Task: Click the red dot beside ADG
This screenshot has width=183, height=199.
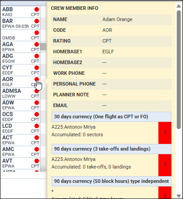Action: pyautogui.click(x=37, y=56)
